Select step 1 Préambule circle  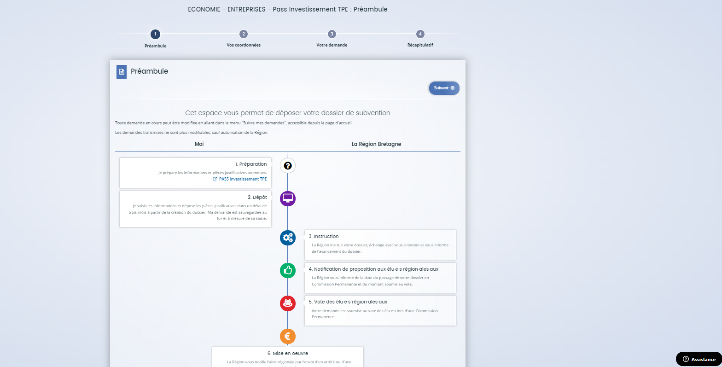point(155,34)
